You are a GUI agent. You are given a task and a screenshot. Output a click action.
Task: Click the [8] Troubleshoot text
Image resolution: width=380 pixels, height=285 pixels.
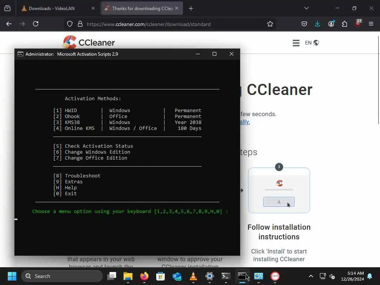click(76, 176)
